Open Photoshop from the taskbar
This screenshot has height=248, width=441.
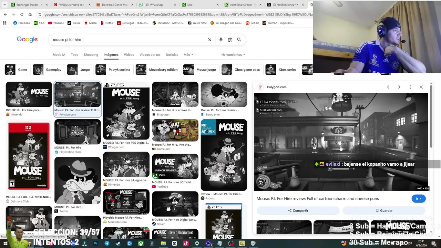click(96, 244)
